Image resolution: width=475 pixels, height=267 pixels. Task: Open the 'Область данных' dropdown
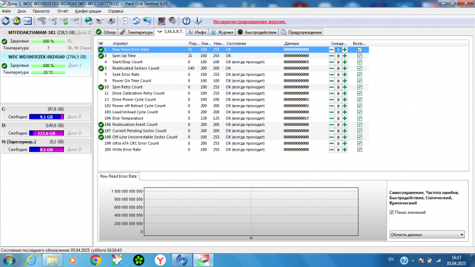tap(427, 235)
